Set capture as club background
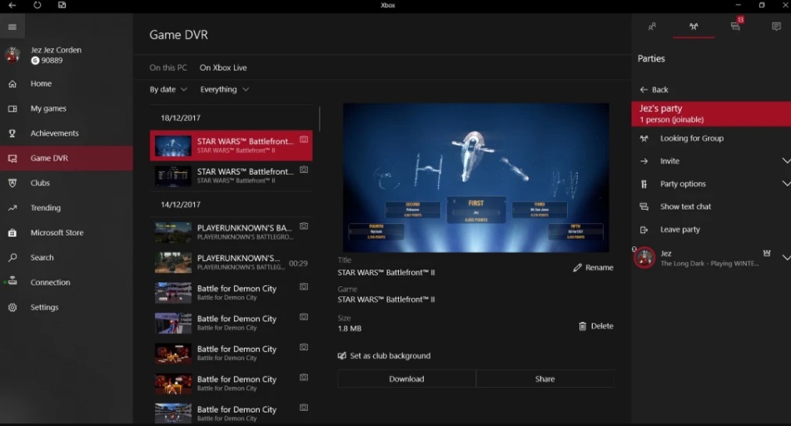 click(x=384, y=356)
